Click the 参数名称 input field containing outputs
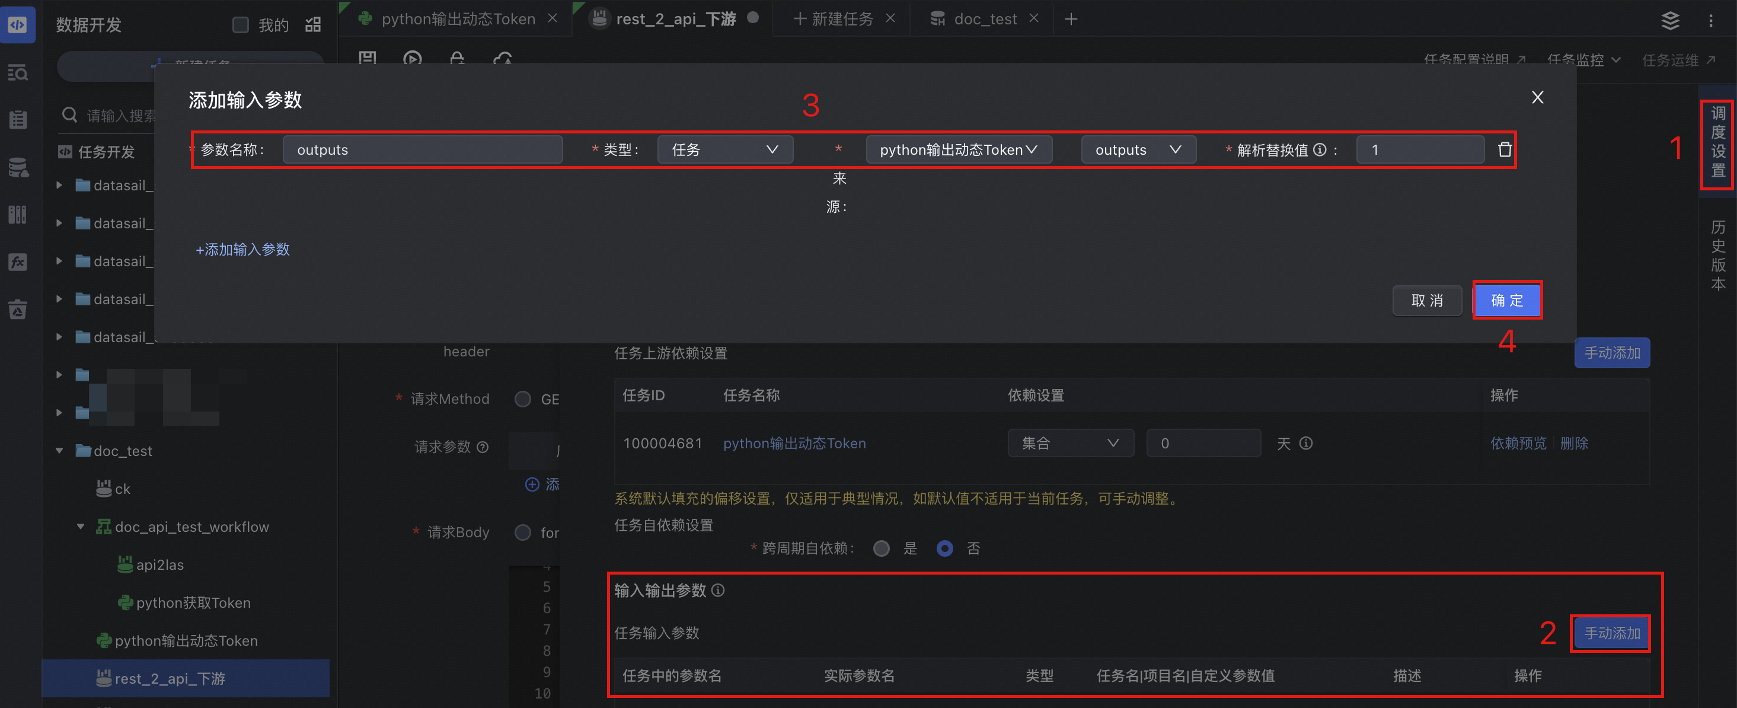 pos(422,149)
